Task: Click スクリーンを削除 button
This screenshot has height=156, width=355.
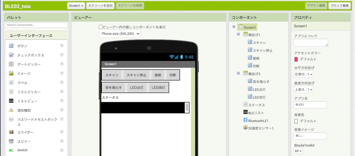Action: [130, 6]
